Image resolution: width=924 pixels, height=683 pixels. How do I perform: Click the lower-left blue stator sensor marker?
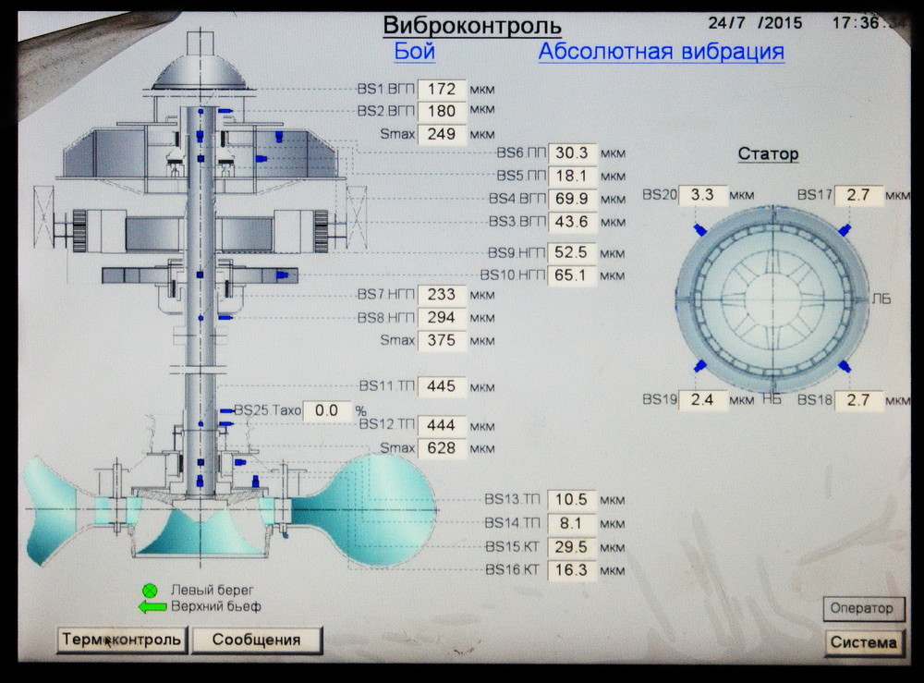click(x=699, y=367)
